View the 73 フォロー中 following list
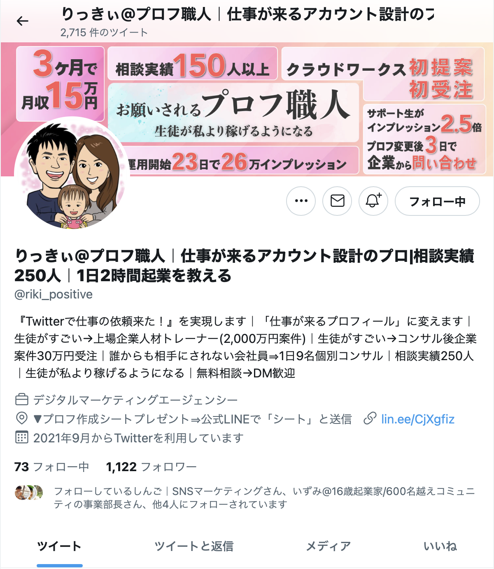Screen dimensions: 494x569 (x=51, y=467)
